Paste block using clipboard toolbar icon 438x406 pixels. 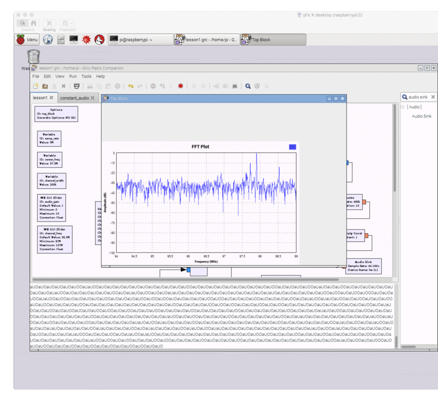coord(108,86)
